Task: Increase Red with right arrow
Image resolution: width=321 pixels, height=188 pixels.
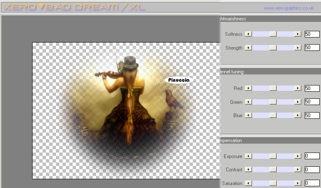Action: click(x=298, y=88)
